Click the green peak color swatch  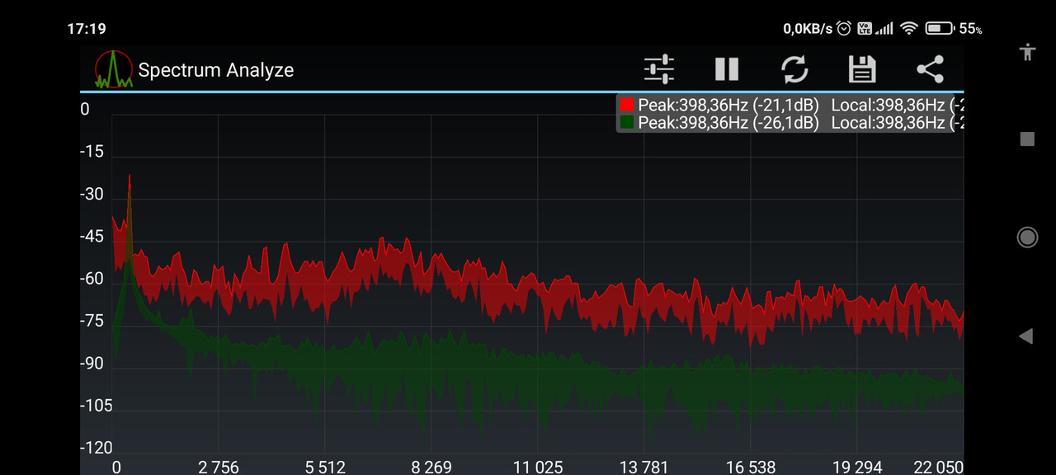(627, 122)
